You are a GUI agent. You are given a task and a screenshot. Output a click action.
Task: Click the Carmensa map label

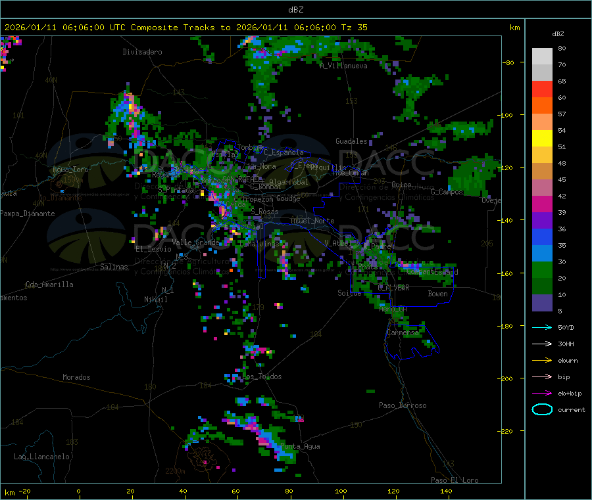point(403,332)
